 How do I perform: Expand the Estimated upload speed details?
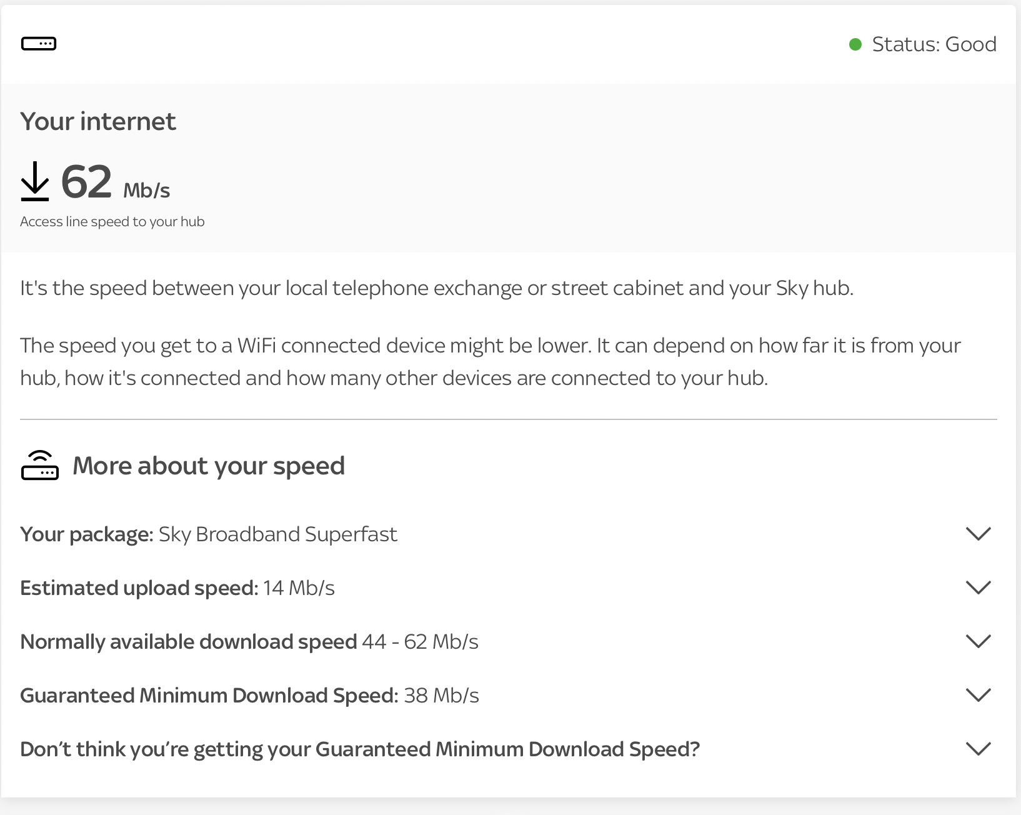979,587
